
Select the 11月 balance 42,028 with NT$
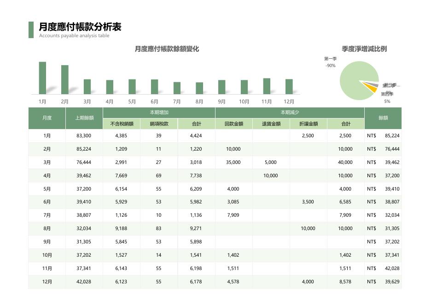coord(383,268)
